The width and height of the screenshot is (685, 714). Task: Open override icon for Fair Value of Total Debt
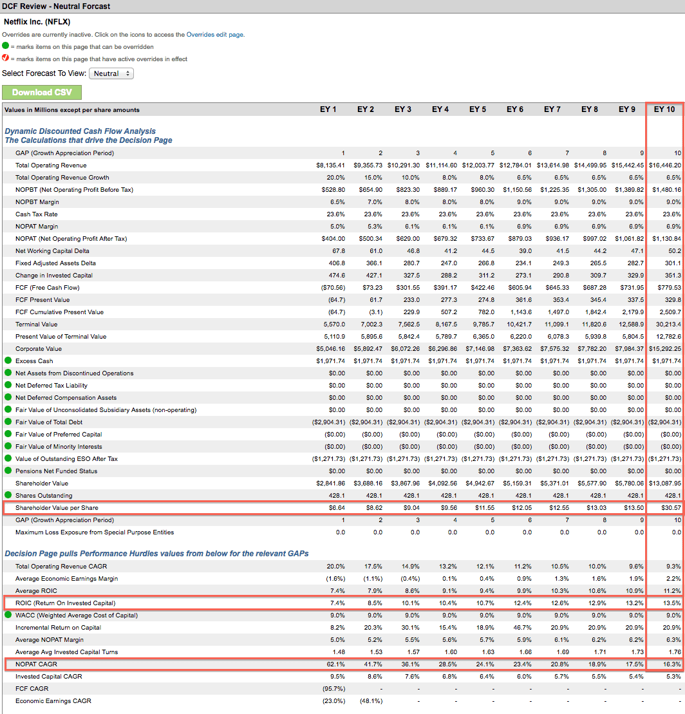[x=8, y=422]
